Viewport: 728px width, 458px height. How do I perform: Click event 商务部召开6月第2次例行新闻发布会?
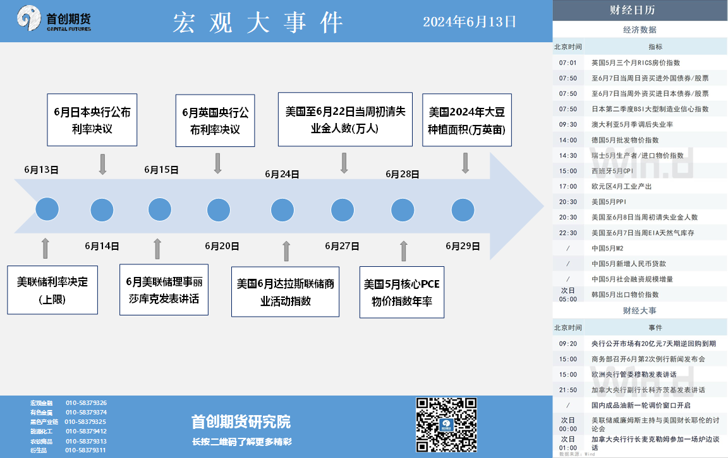[x=640, y=359]
